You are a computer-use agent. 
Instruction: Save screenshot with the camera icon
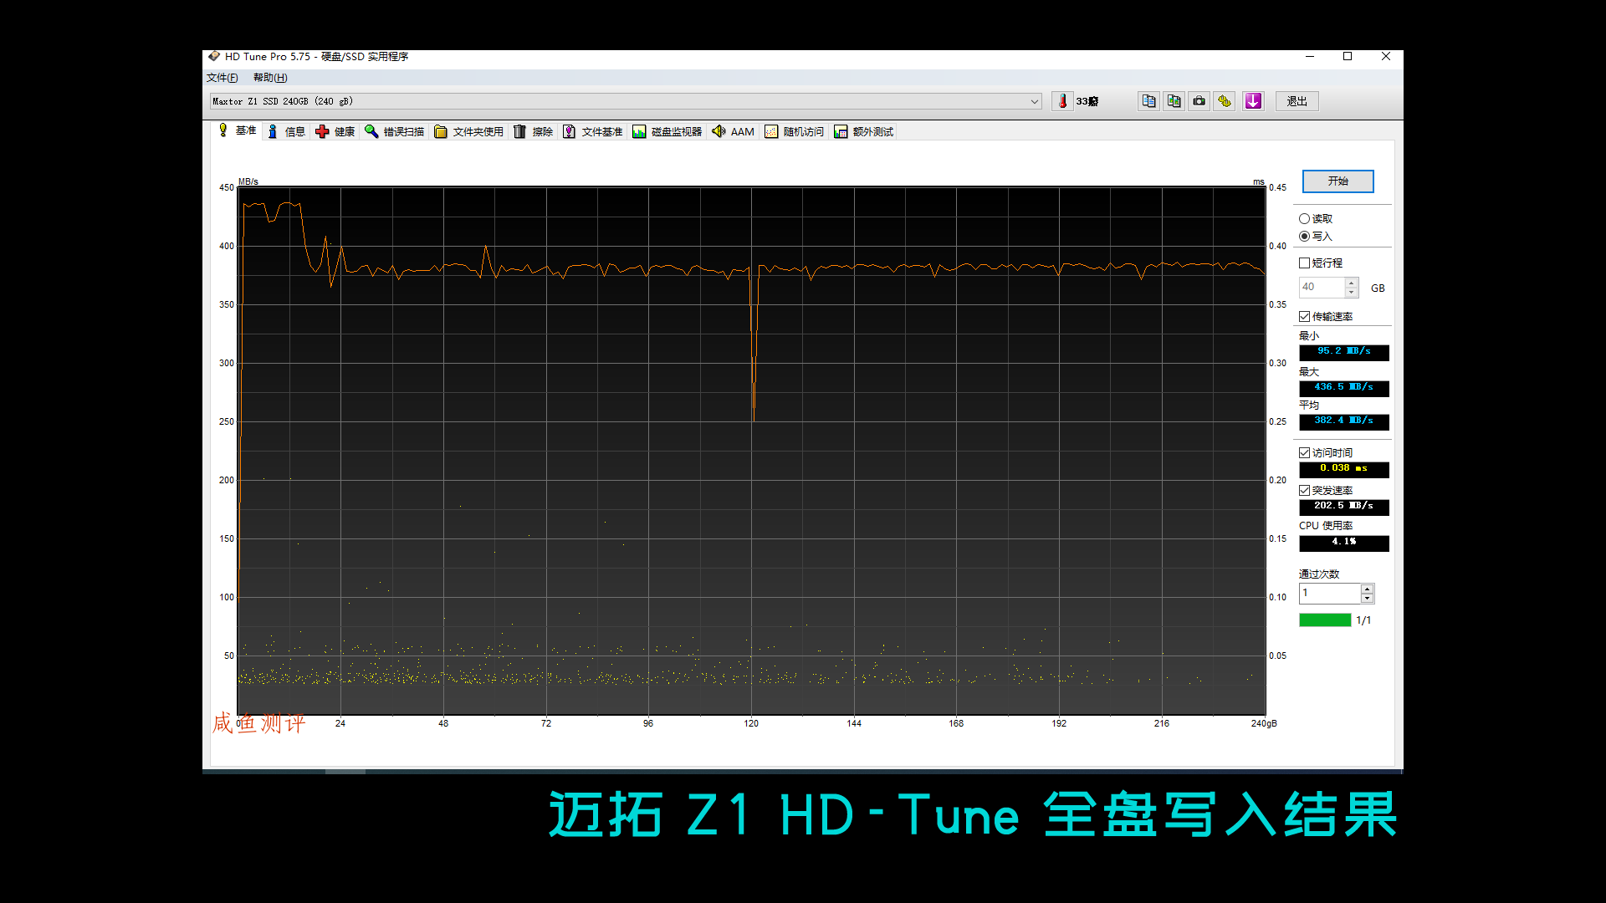tap(1199, 101)
